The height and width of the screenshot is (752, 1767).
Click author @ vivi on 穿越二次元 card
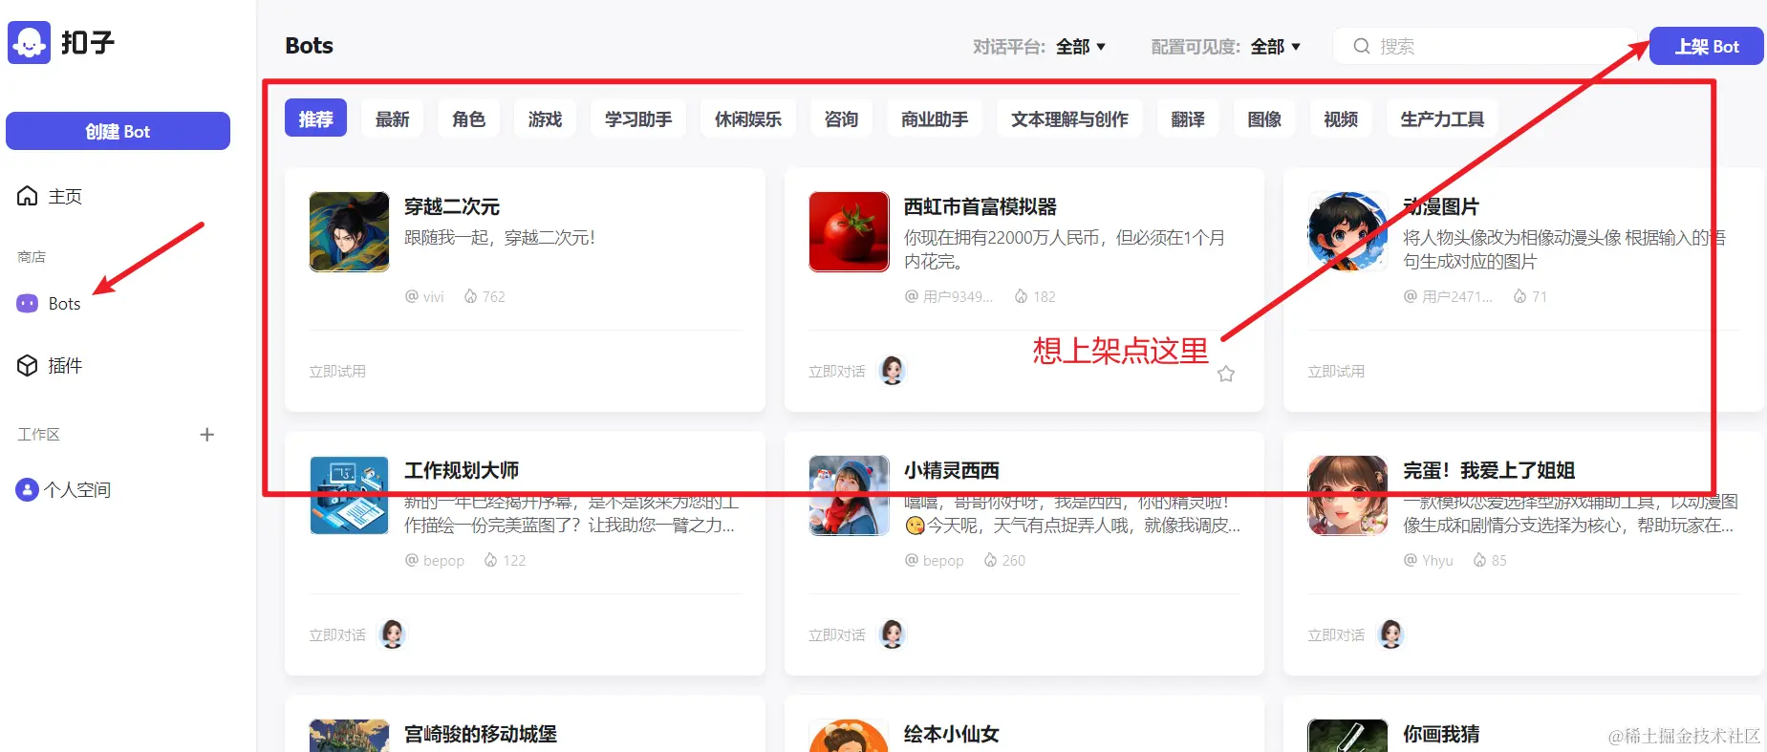point(424,296)
